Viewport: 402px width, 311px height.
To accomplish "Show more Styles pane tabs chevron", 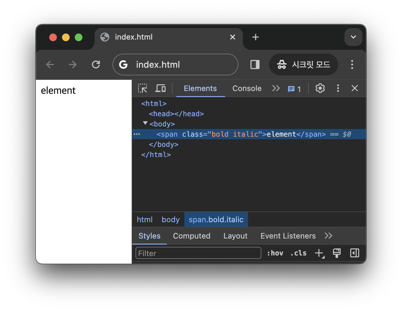I will click(328, 236).
